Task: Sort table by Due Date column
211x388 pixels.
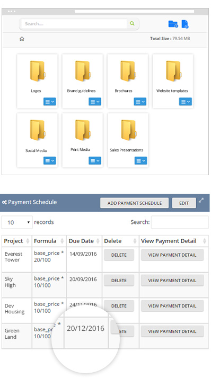Action: [84, 241]
